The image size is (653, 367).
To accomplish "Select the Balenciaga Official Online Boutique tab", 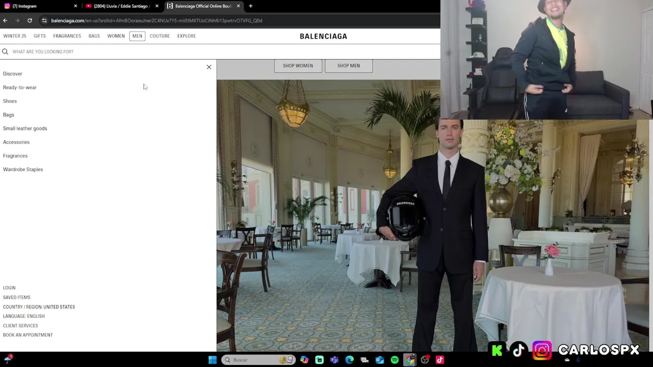I will point(204,6).
